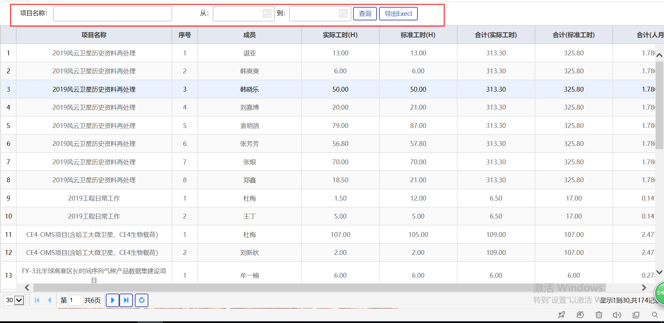The image size is (664, 323).
Task: Click the speaker sound icon in status bar
Action: coord(617,315)
